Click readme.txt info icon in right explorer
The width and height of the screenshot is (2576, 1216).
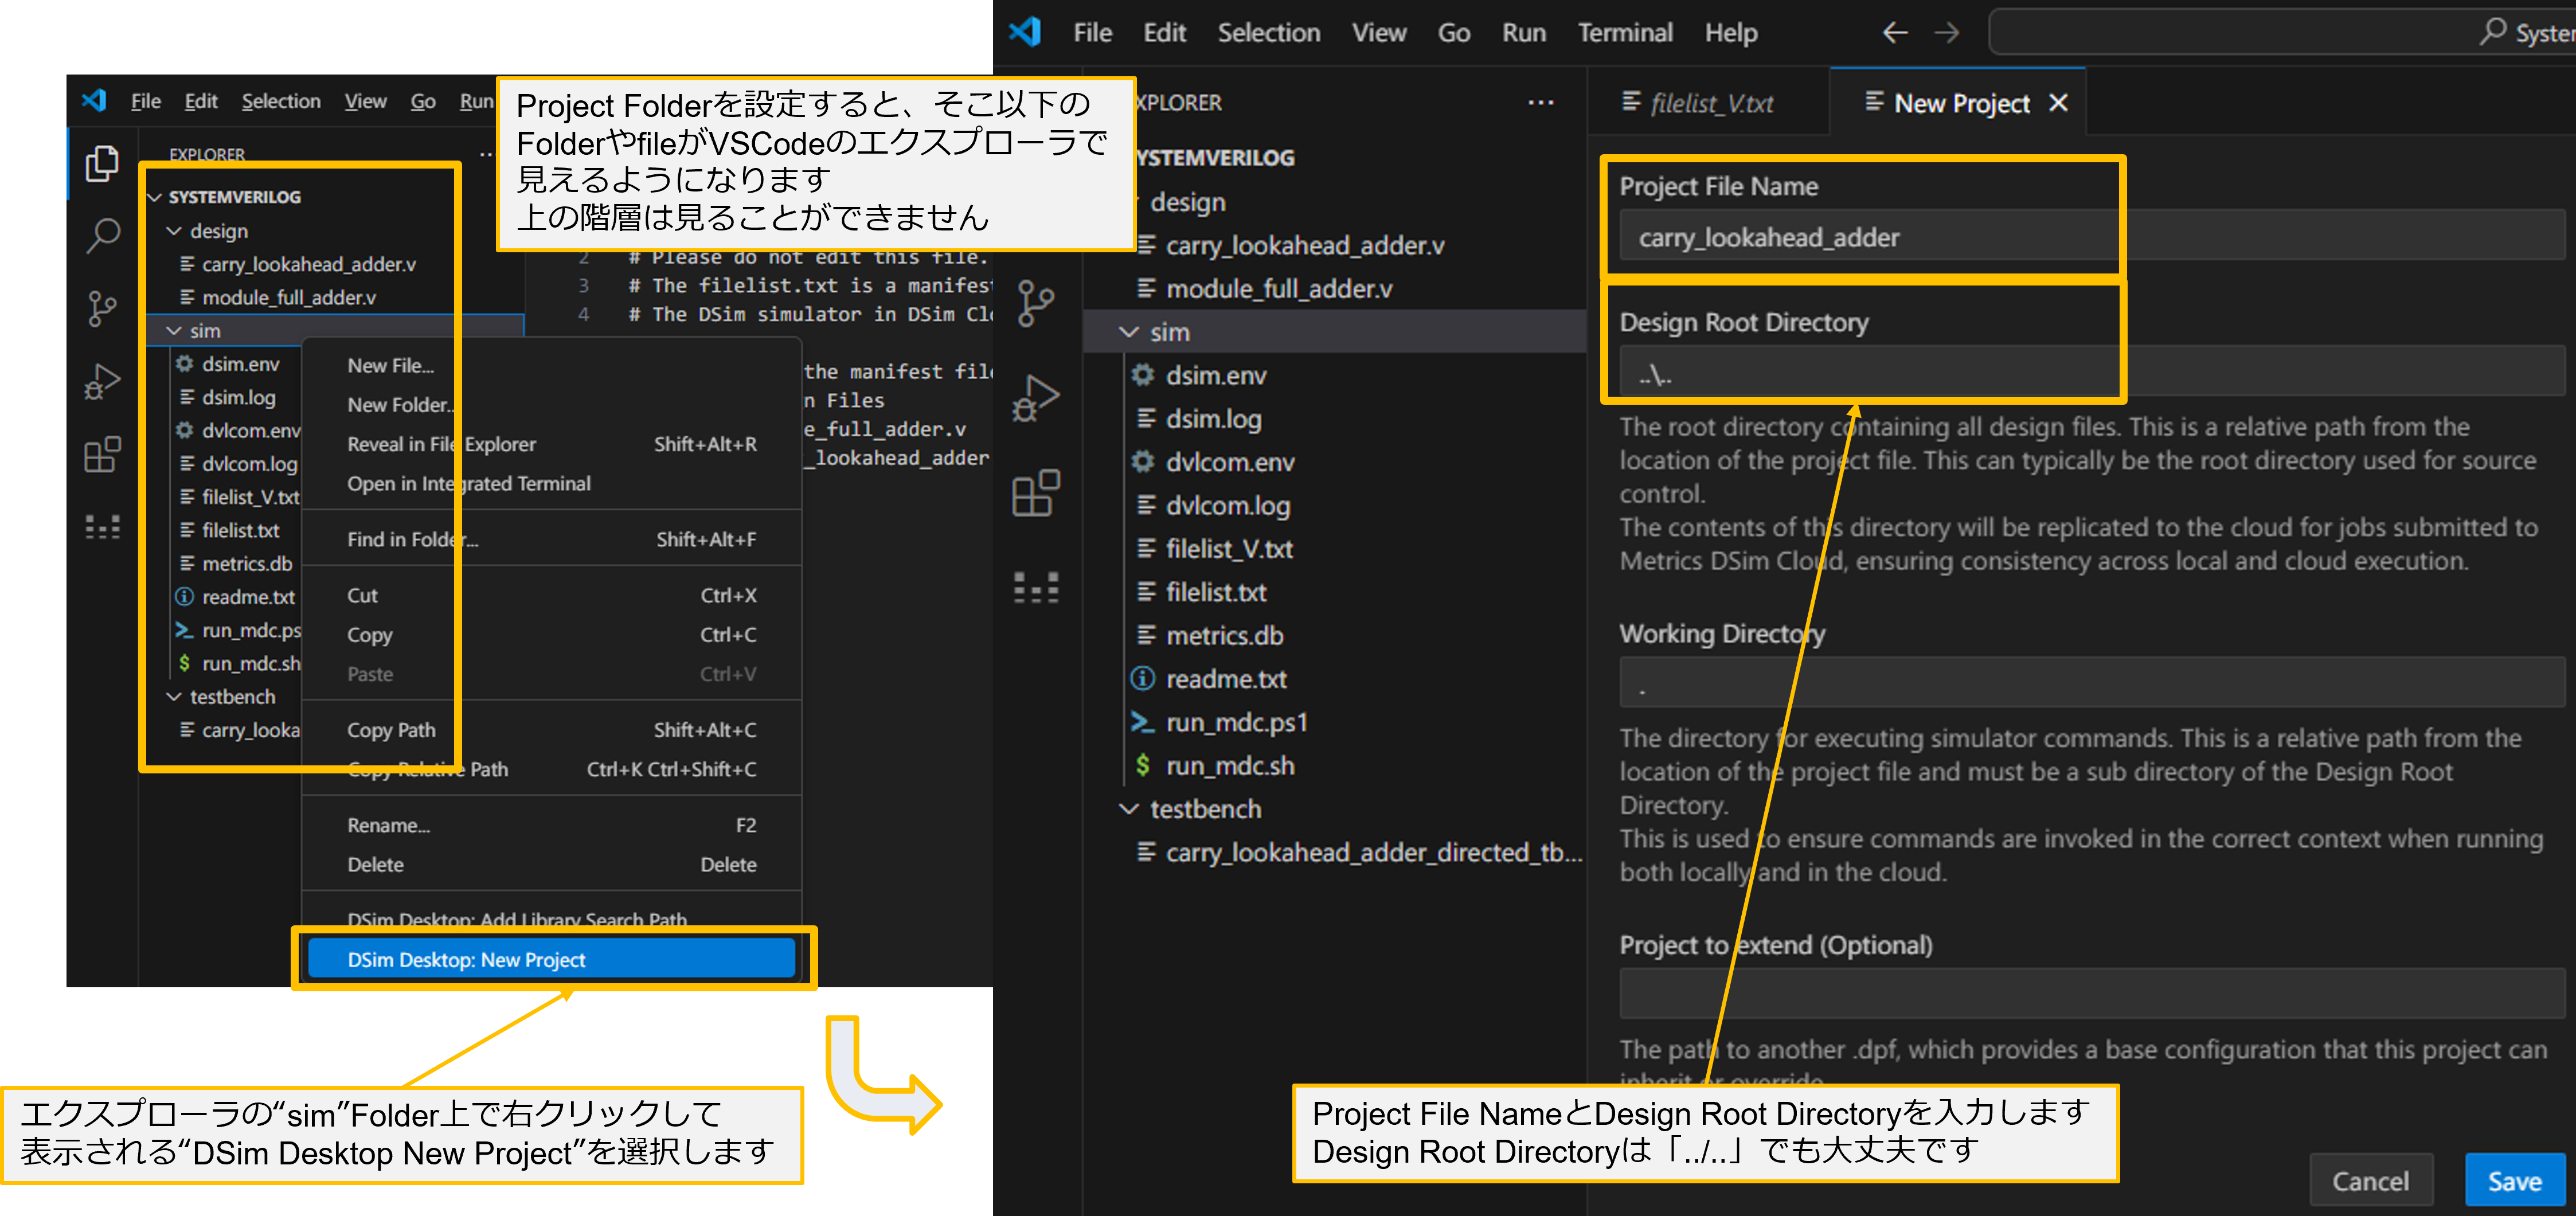pos(1143,679)
